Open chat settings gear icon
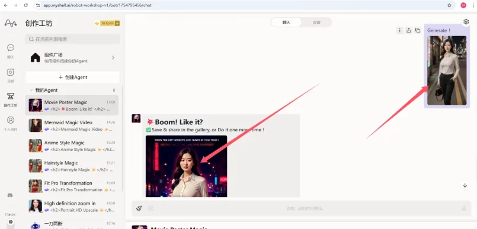 click(x=466, y=21)
